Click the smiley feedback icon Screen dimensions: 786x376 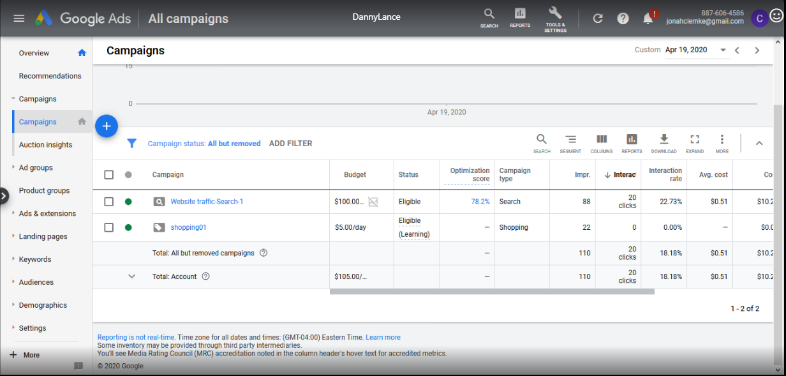(x=776, y=17)
